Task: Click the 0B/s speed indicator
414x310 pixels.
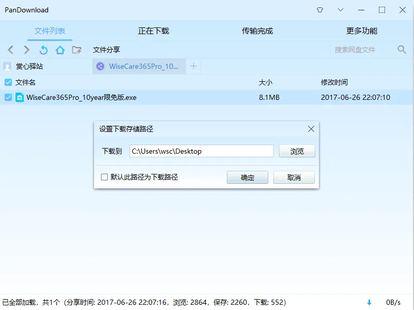Action: 393,302
